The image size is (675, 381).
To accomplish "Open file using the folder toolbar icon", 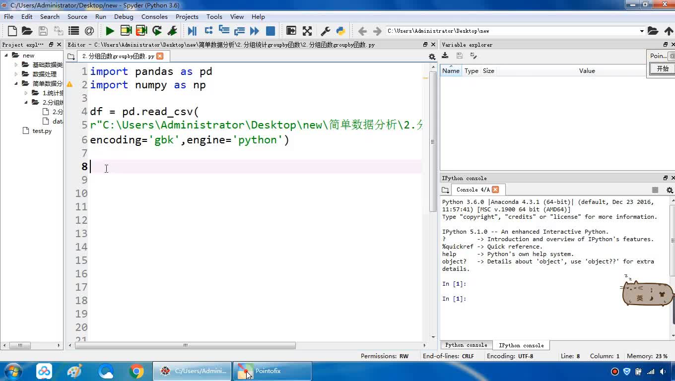I will [x=27, y=31].
